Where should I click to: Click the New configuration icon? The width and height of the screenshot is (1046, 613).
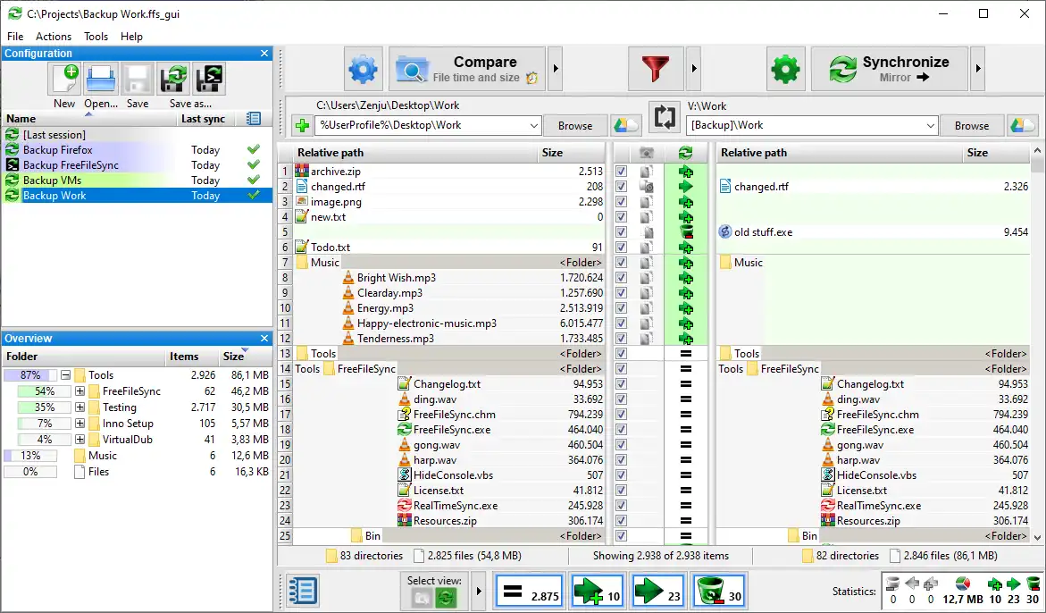[x=65, y=79]
